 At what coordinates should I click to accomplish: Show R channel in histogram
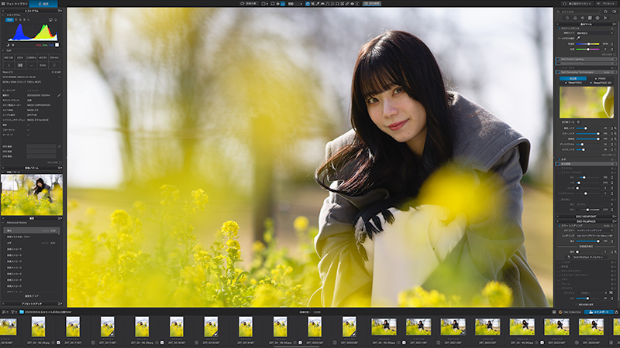click(x=15, y=20)
